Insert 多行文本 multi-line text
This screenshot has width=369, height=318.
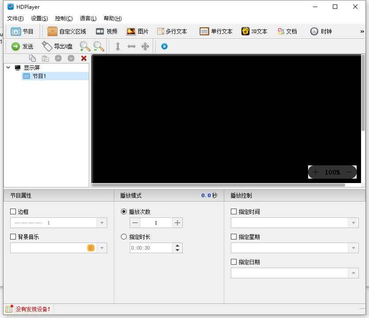172,31
